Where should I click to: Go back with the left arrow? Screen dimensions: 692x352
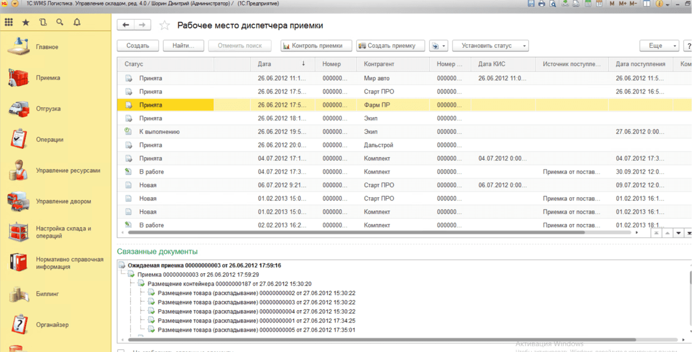125,25
